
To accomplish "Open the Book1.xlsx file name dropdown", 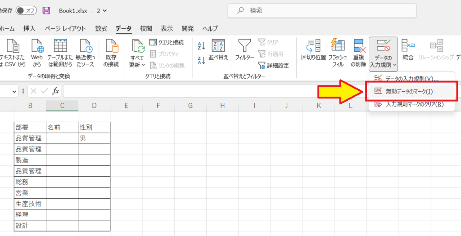I will [x=105, y=10].
